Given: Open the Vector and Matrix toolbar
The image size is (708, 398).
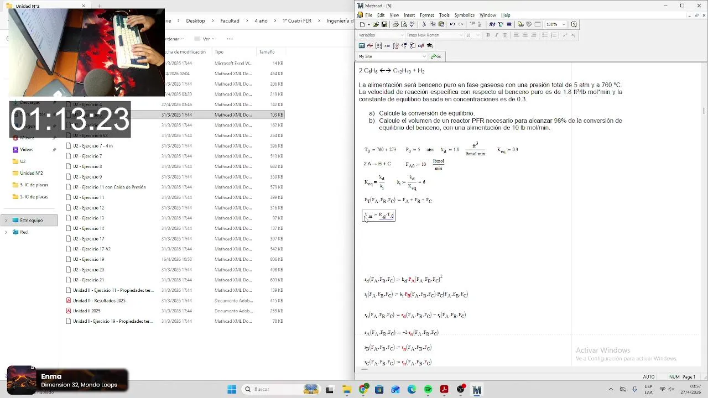Looking at the screenshot, I should tap(378, 45).
